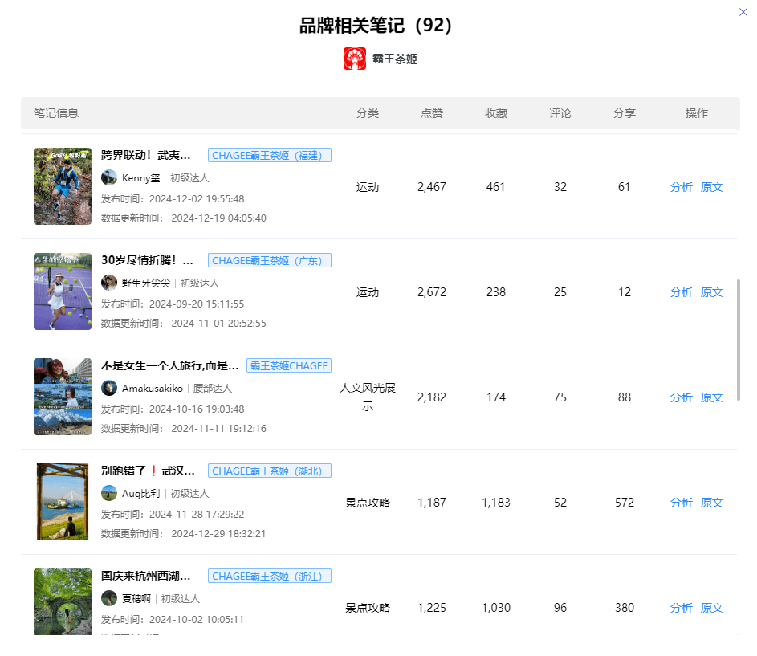Click 分析 for the Aug比利 note
This screenshot has width=757, height=656.
(682, 503)
